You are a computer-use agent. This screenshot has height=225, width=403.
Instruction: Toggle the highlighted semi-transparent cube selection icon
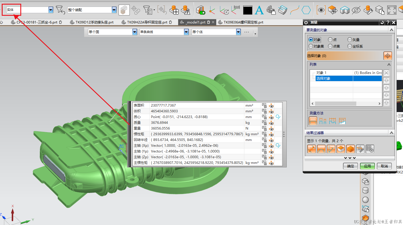(124, 10)
